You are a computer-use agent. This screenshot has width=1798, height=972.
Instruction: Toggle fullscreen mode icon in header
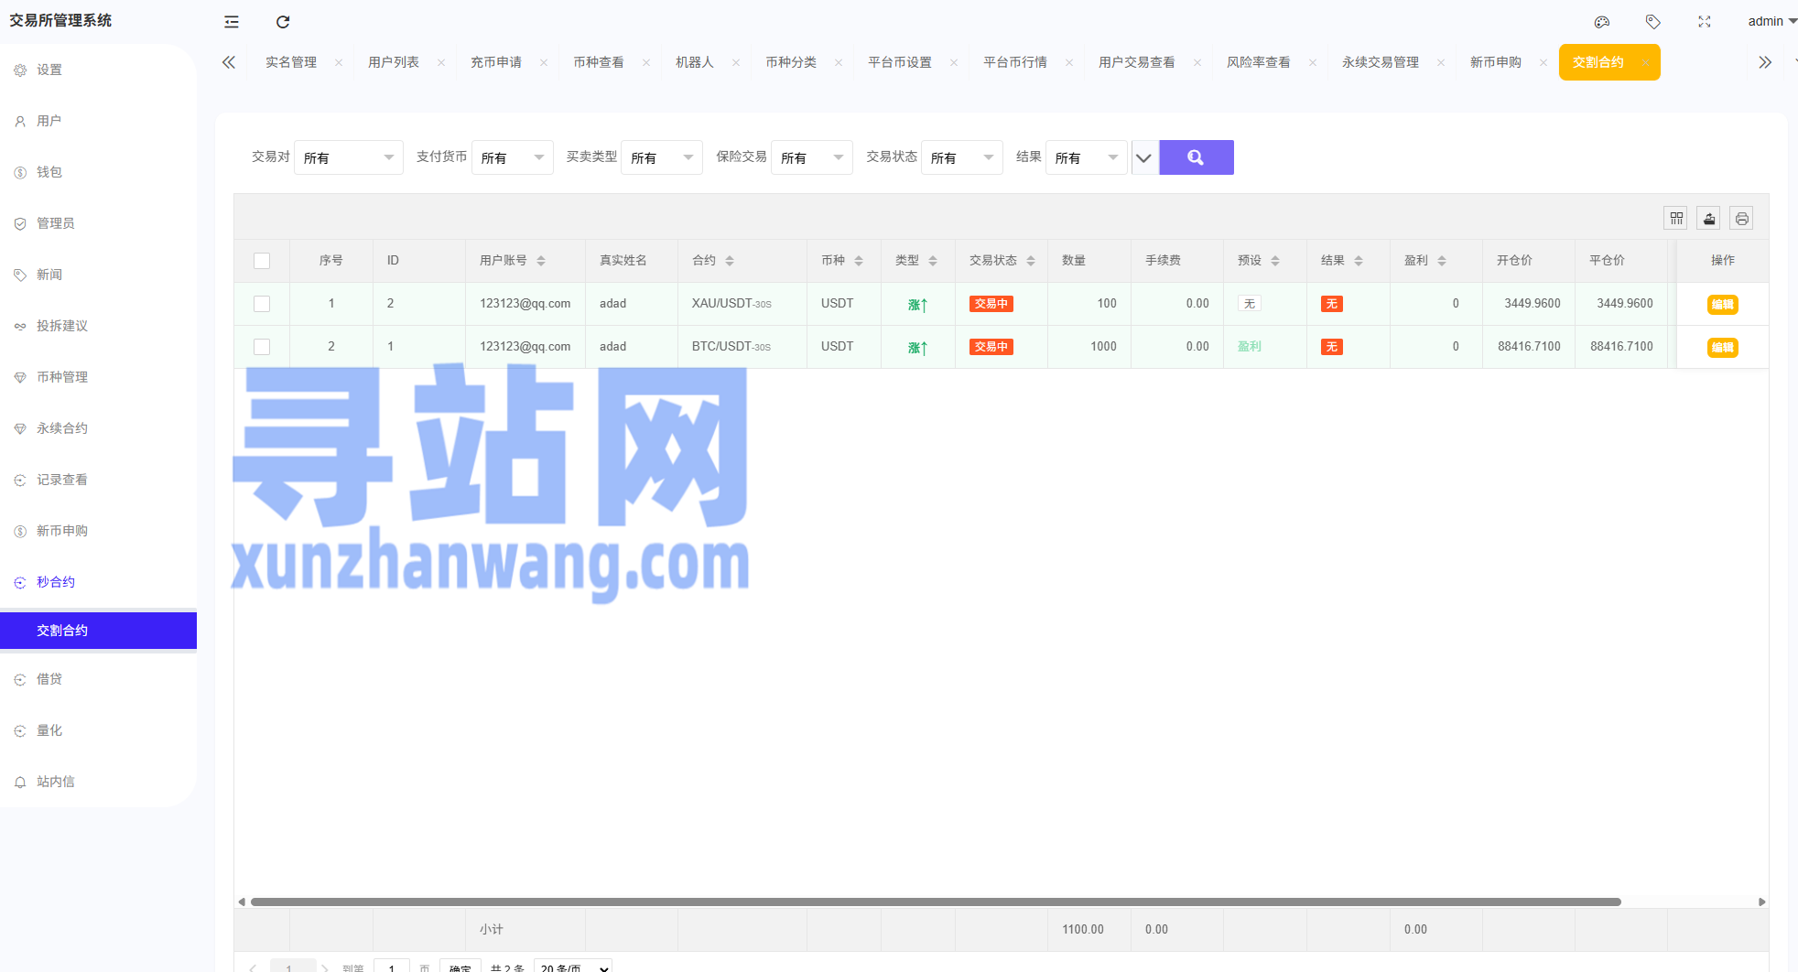(1705, 22)
